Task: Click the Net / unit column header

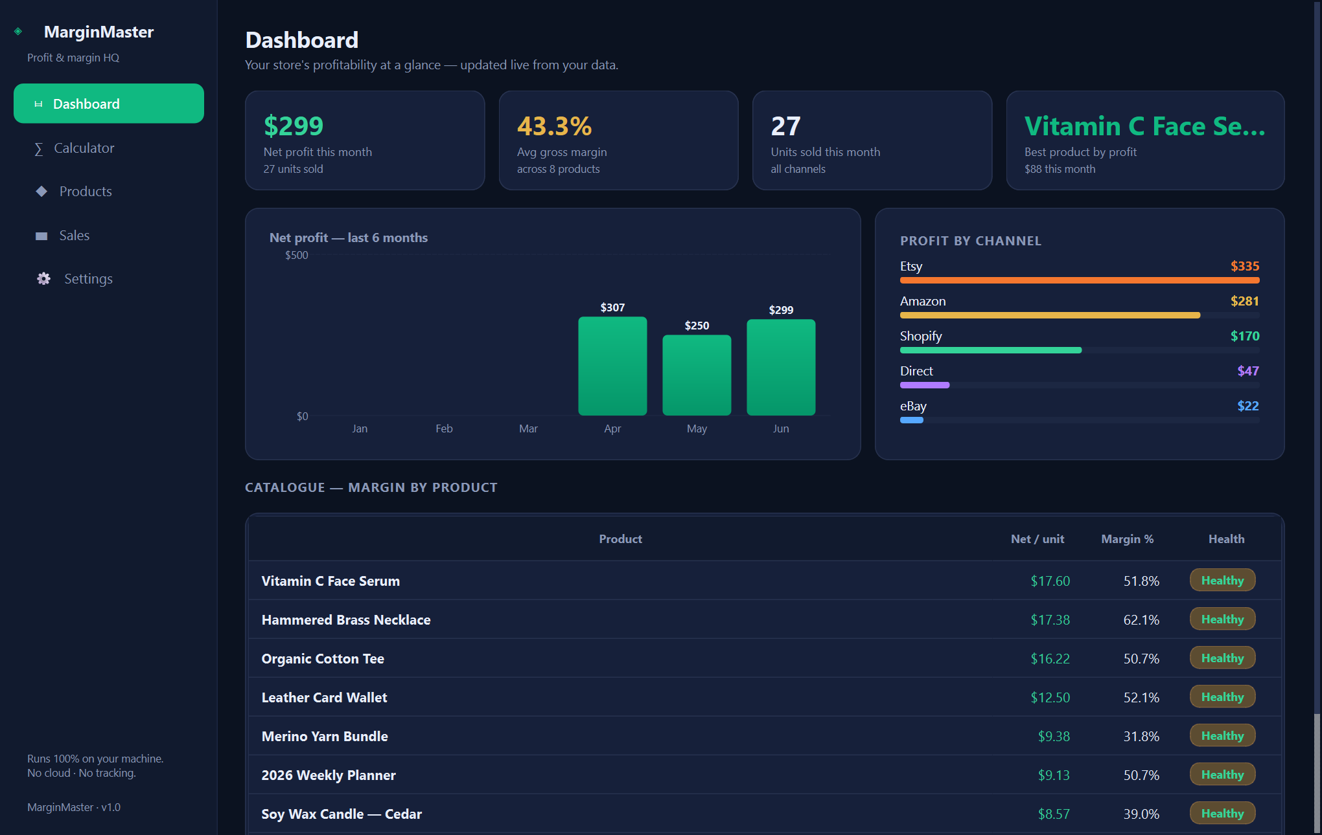Action: [x=1038, y=539]
